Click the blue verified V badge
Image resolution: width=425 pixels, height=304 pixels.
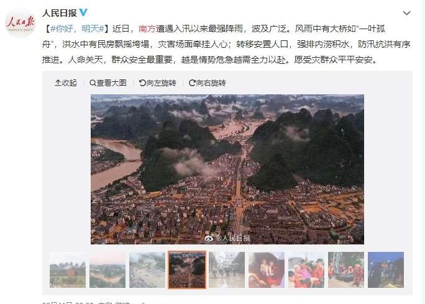pos(83,12)
